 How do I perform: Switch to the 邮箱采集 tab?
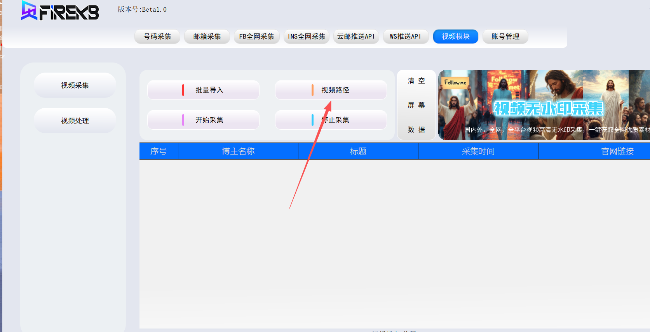point(207,37)
